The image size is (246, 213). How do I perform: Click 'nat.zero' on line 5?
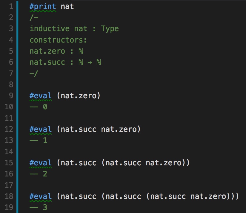click(47, 51)
